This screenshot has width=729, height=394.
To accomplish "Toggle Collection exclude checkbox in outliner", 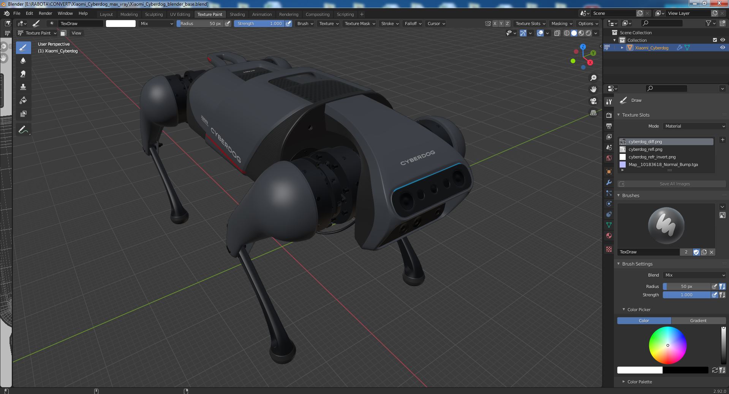I will click(715, 40).
